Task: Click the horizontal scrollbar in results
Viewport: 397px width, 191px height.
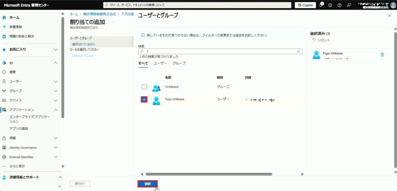Action: coord(209,174)
